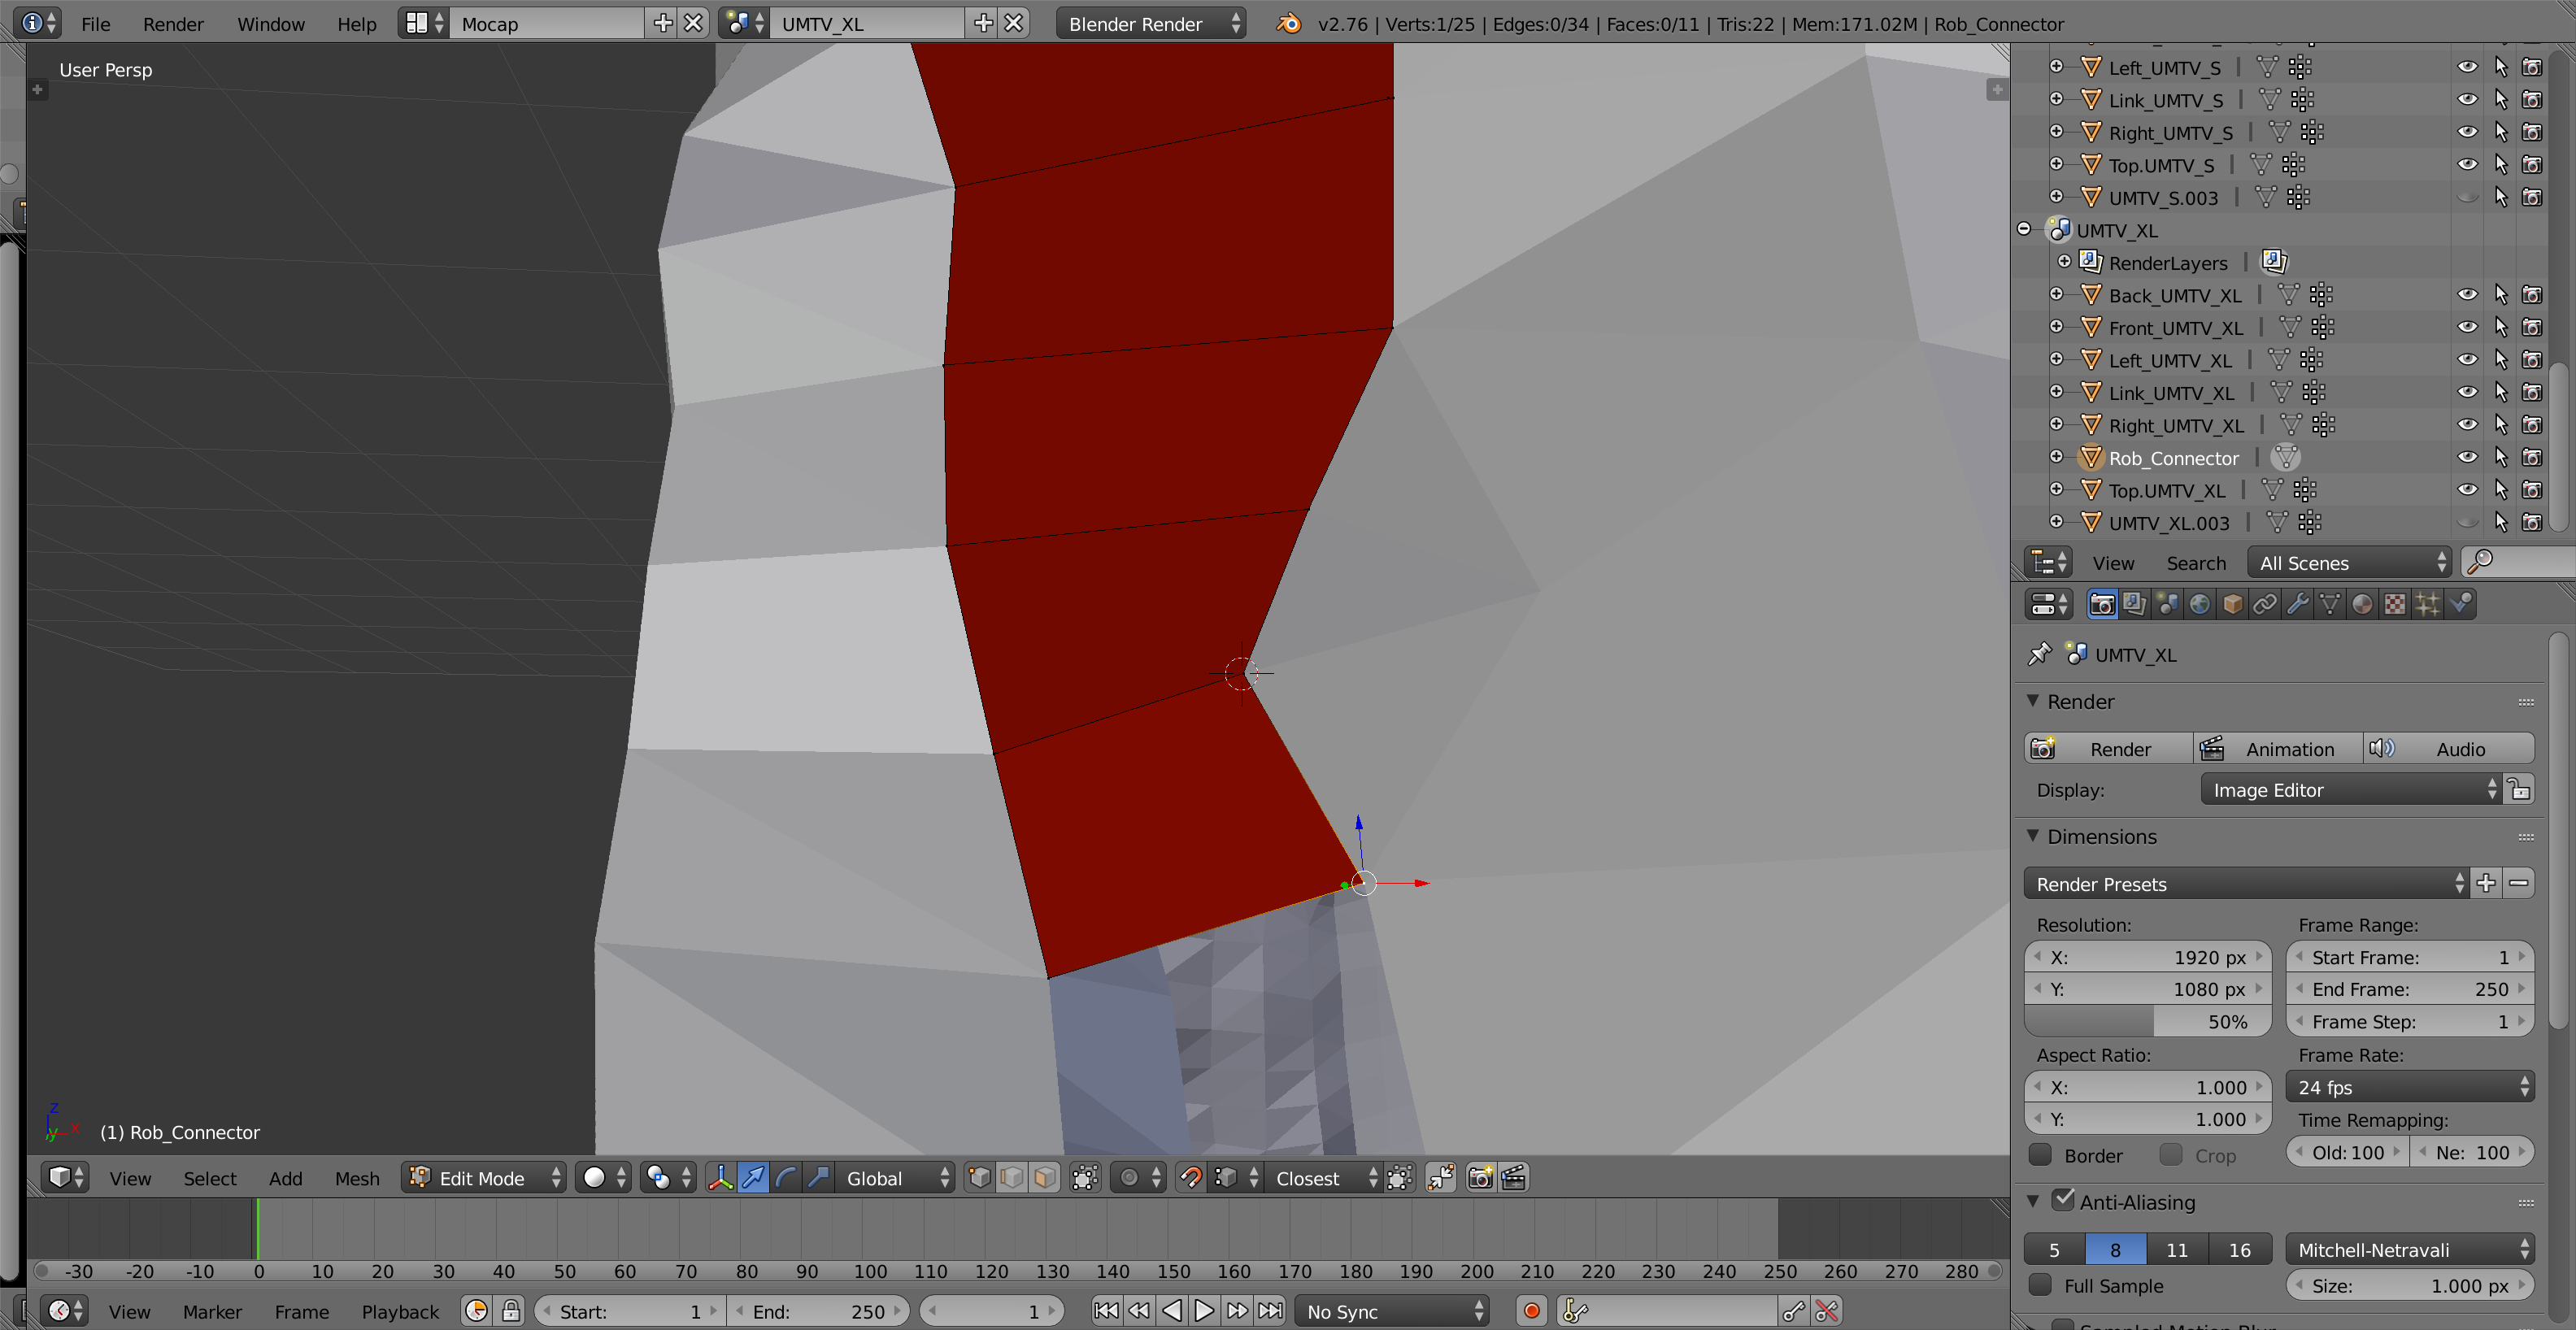Open the Scene properties tab
The width and height of the screenshot is (2576, 1330).
2167,604
